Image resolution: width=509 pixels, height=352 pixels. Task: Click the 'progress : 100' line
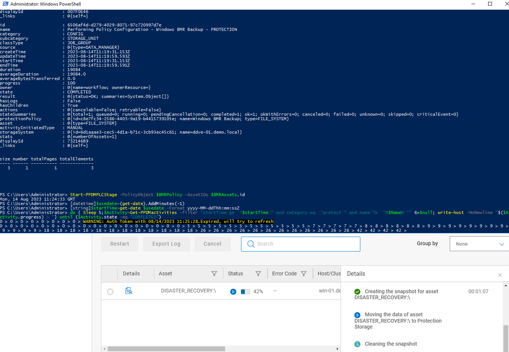(38, 83)
